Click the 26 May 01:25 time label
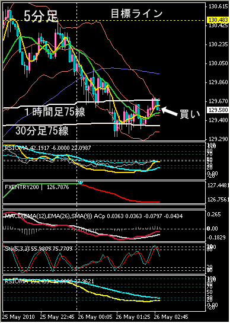 pos(133,316)
